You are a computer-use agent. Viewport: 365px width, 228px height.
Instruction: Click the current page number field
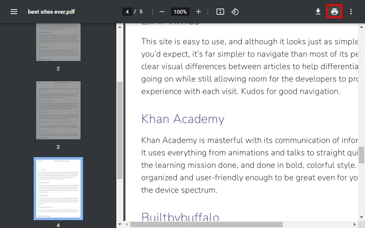coord(128,11)
